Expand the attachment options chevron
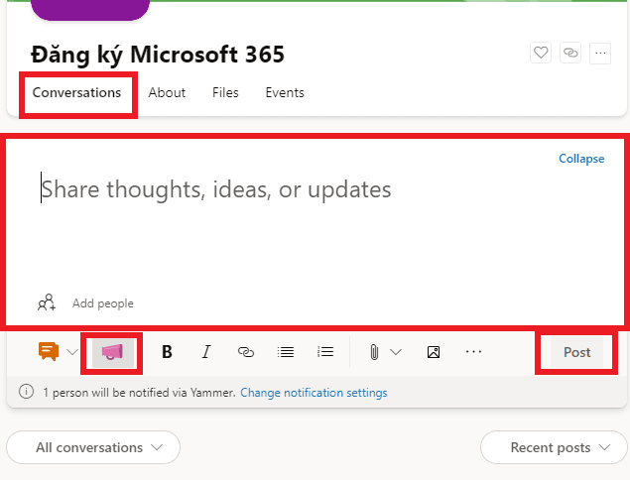 pos(396,352)
